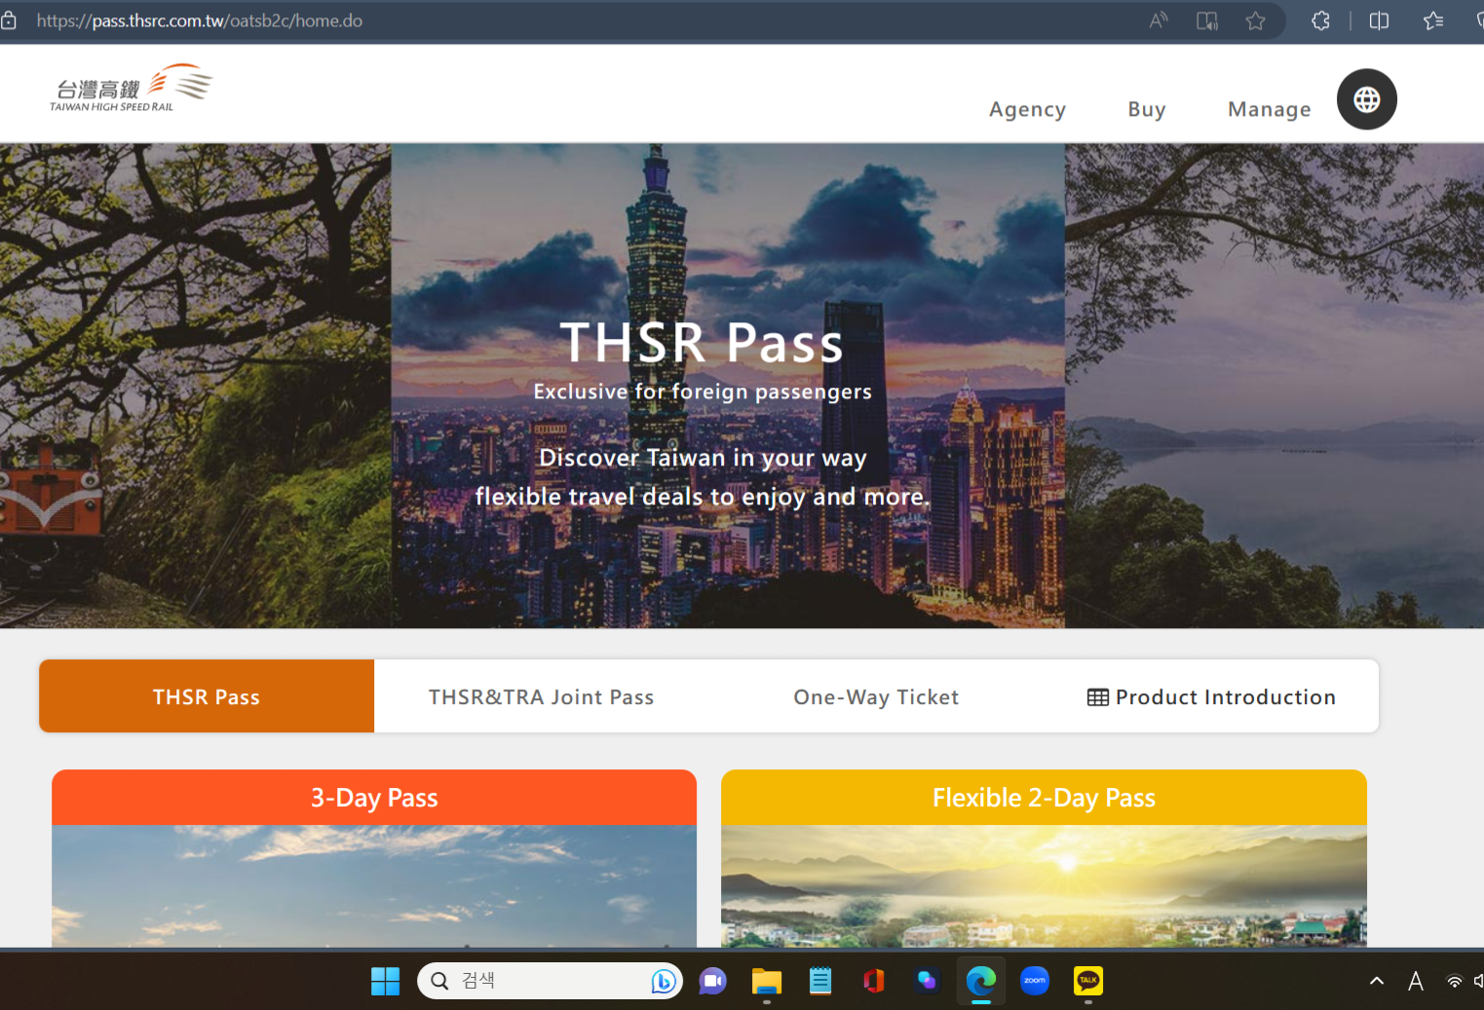The height and width of the screenshot is (1010, 1484).
Task: Open the favorites list icon
Action: [1433, 20]
